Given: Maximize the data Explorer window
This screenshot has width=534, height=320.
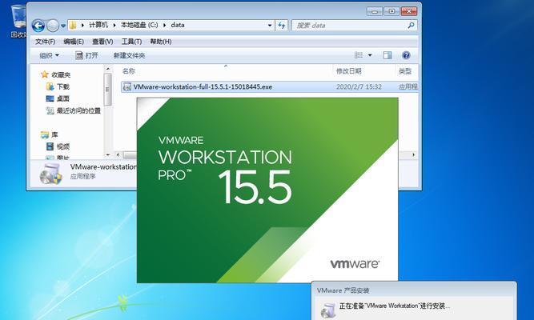Looking at the screenshot, I should pyautogui.click(x=391, y=11).
